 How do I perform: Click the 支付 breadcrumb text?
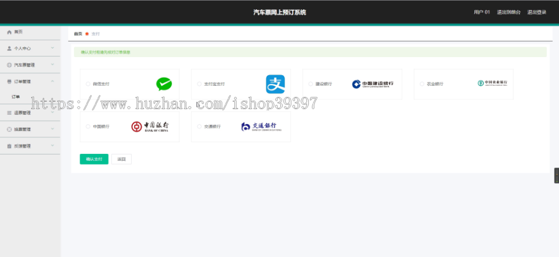point(96,34)
